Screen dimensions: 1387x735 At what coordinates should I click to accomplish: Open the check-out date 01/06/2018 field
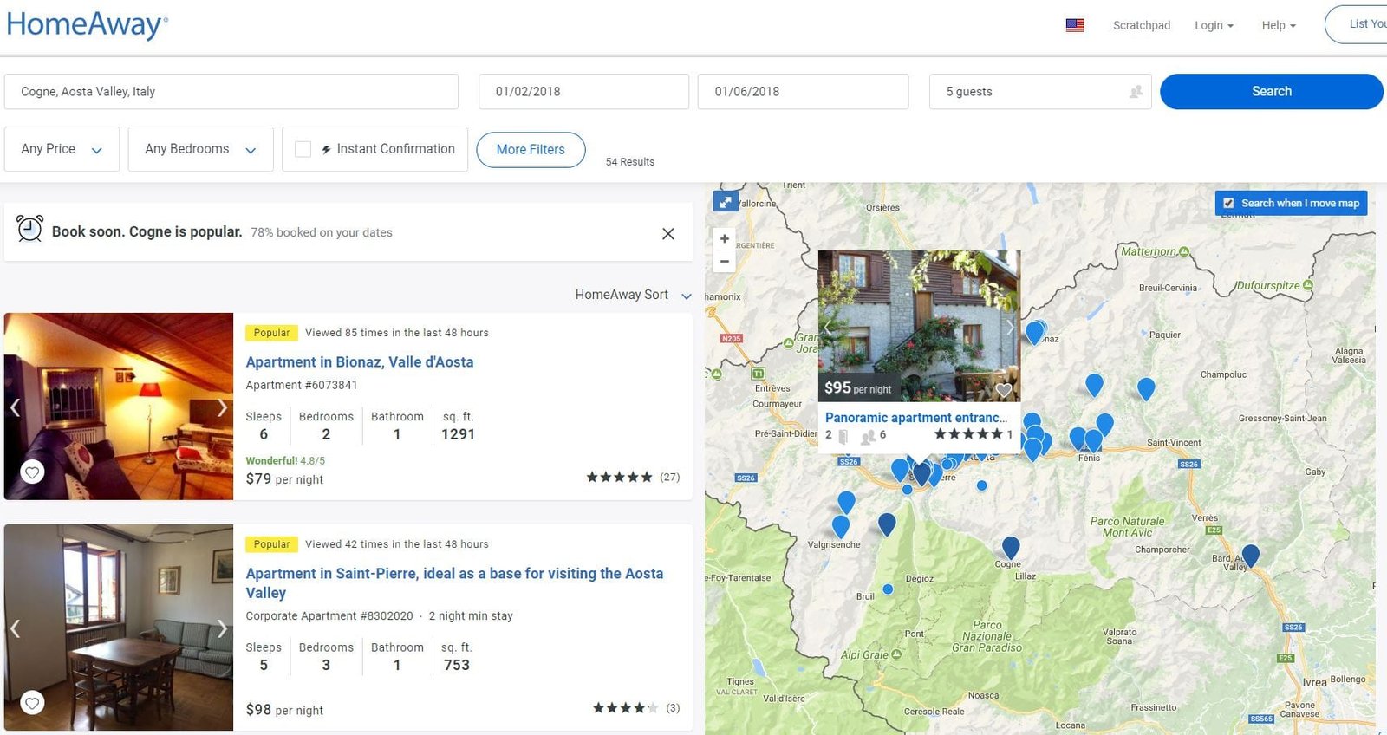click(x=803, y=92)
